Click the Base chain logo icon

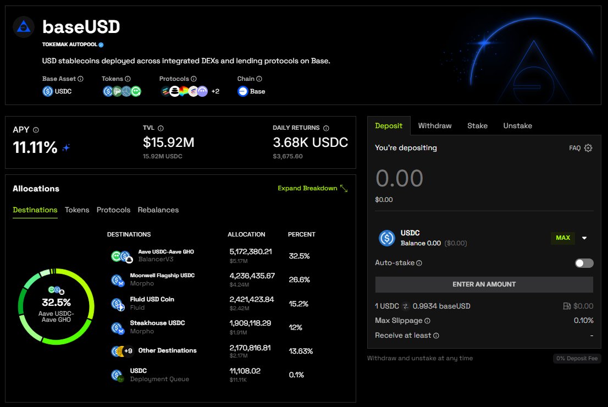click(243, 91)
